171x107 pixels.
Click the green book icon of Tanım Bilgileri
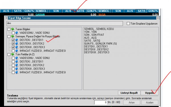(13, 29)
